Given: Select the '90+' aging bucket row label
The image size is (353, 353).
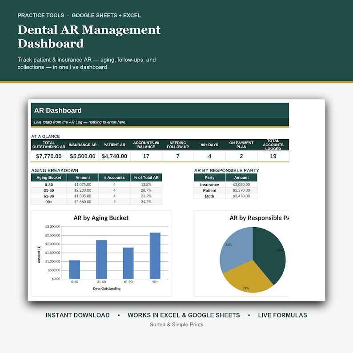Looking at the screenshot, I should (x=48, y=202).
